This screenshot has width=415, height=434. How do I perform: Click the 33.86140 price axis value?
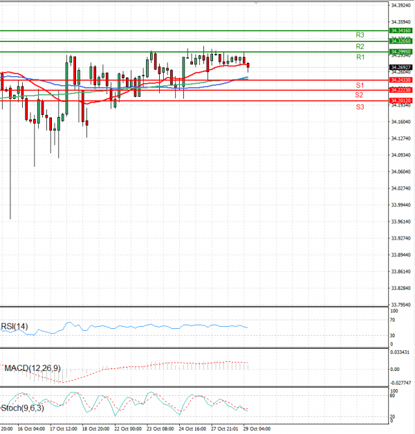tap(401, 271)
